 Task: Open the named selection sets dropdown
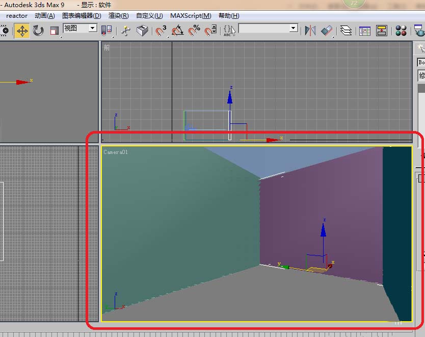pos(294,29)
